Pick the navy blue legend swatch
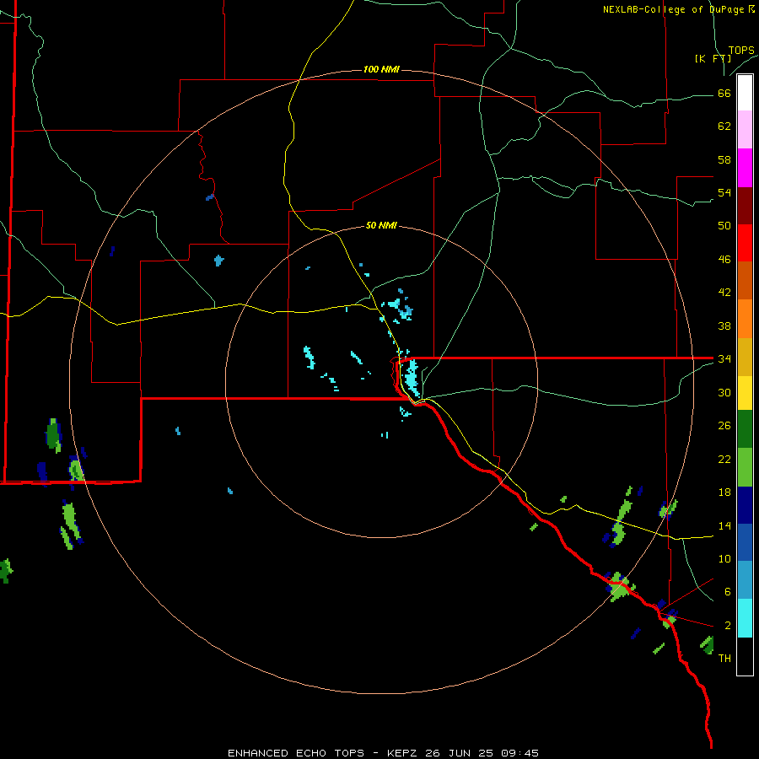 (x=745, y=505)
